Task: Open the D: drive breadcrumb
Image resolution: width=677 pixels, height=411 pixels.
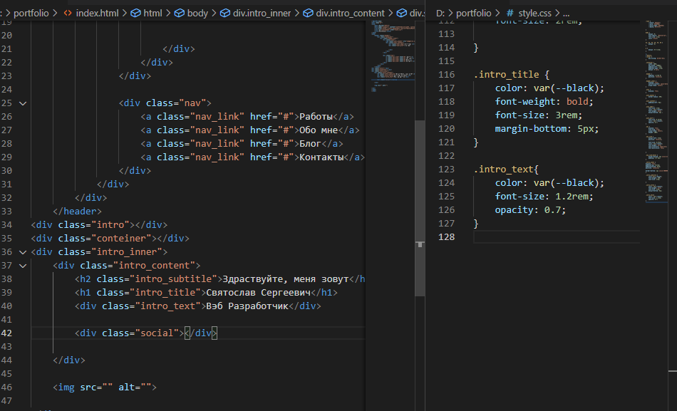Action: point(441,13)
